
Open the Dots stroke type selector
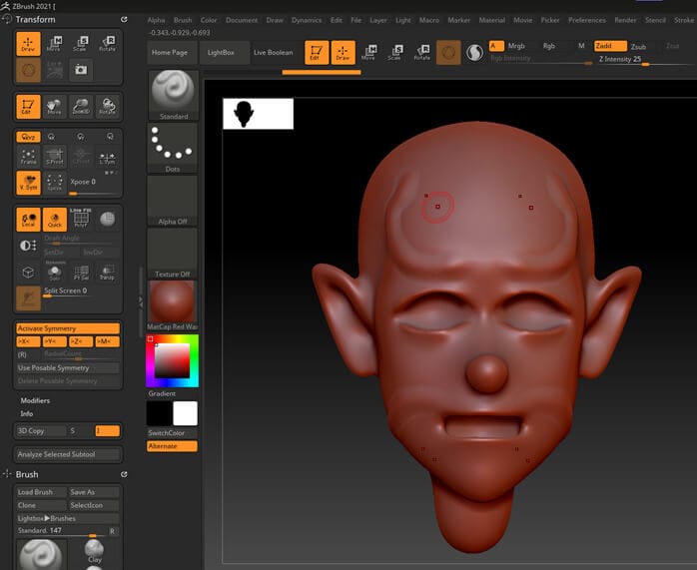pyautogui.click(x=173, y=146)
